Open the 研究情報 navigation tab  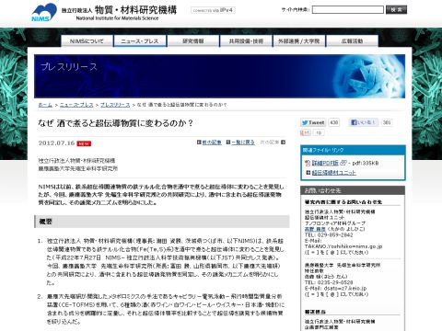point(193,41)
